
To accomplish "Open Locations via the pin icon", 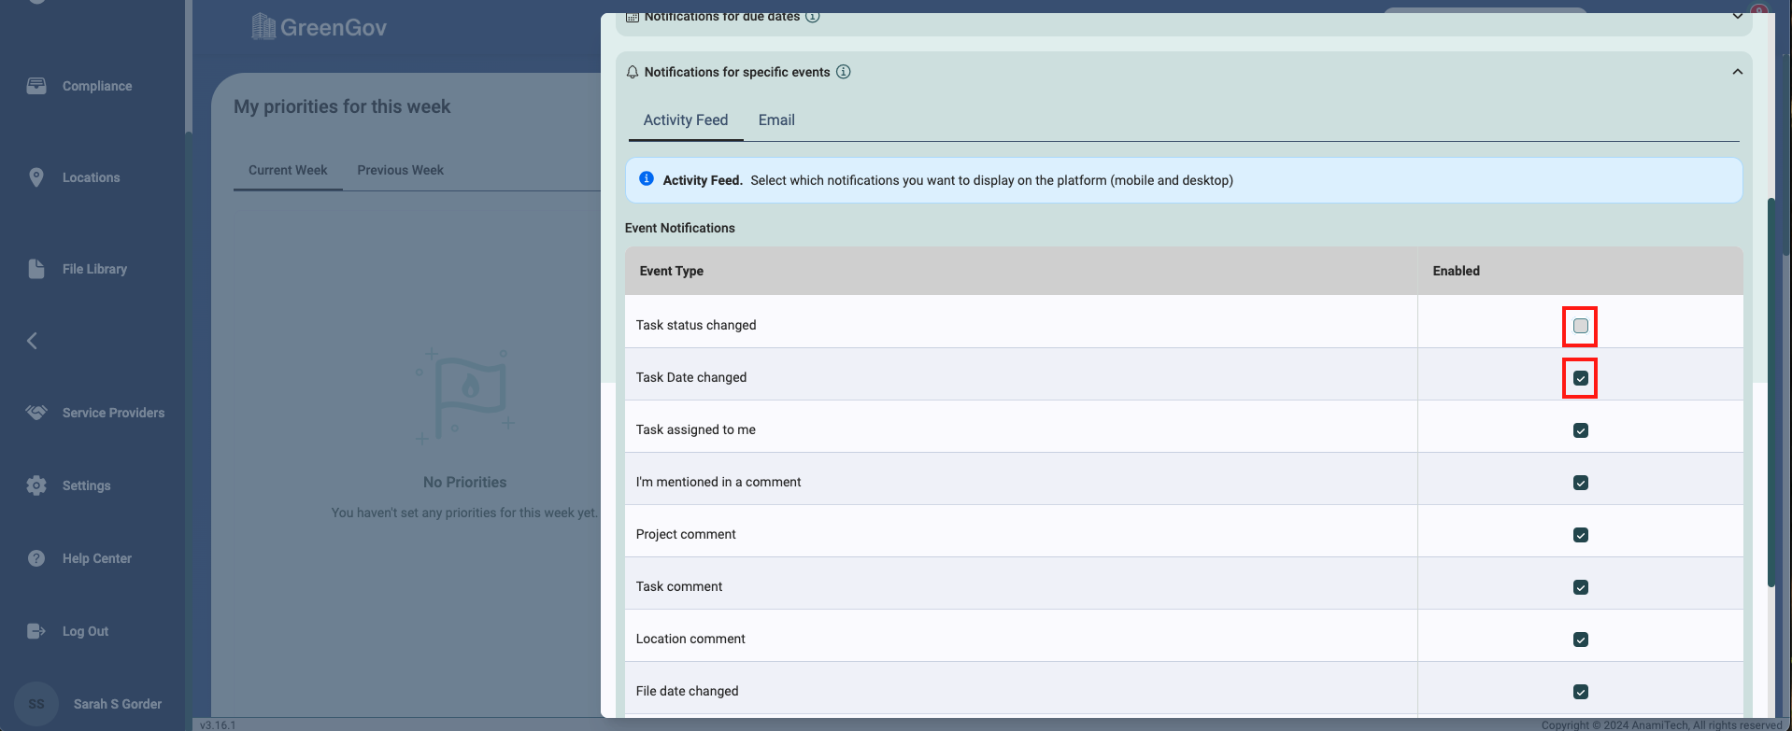I will (36, 177).
